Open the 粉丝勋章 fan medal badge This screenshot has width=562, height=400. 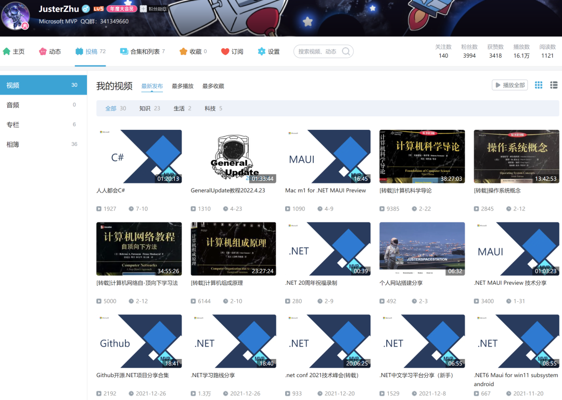pos(153,9)
